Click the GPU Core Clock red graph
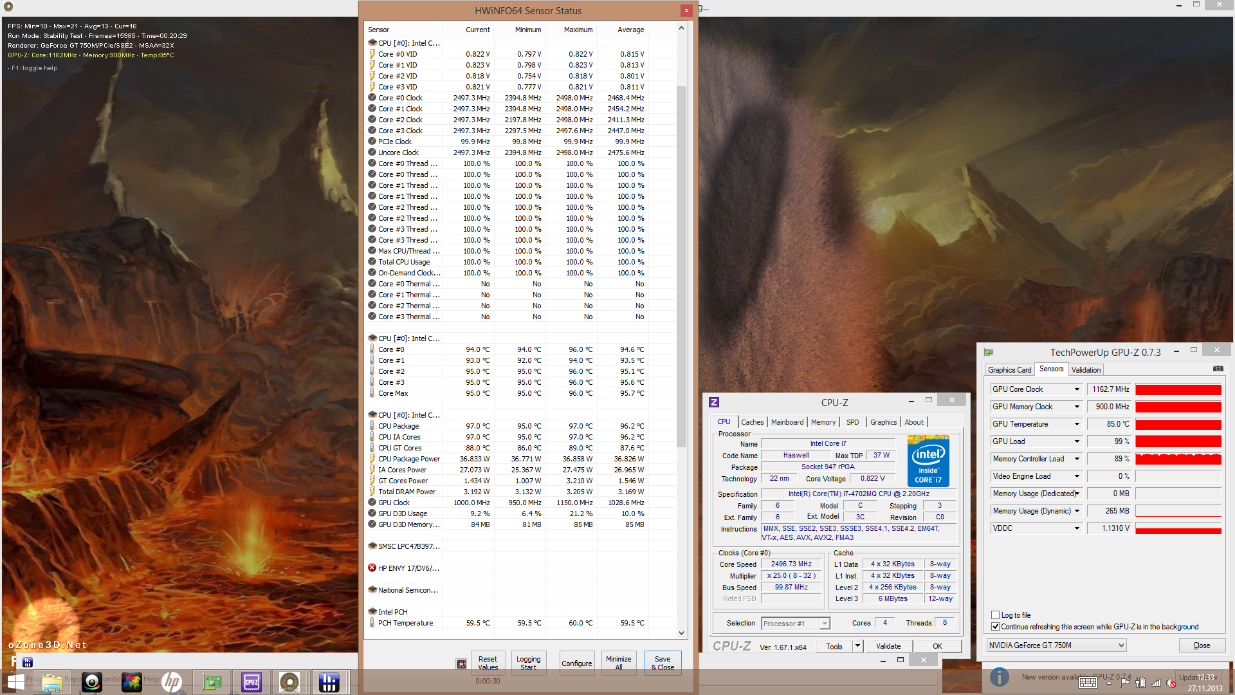Viewport: 1235px width, 695px height. [x=1178, y=389]
